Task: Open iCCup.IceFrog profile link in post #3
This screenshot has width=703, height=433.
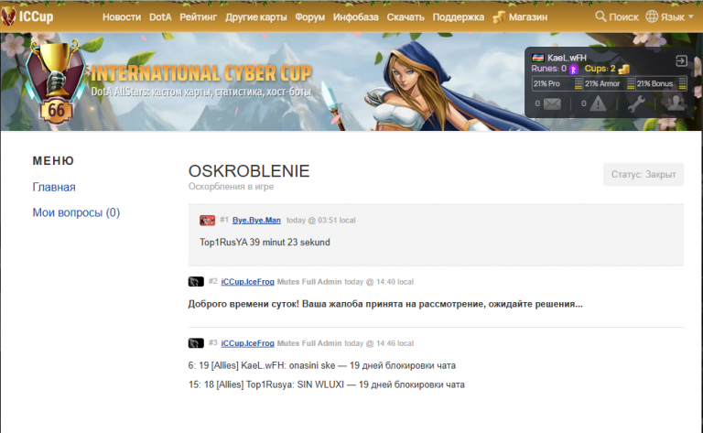Action: tap(247, 343)
